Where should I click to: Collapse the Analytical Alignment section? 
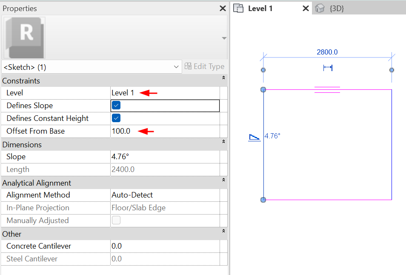224,180
